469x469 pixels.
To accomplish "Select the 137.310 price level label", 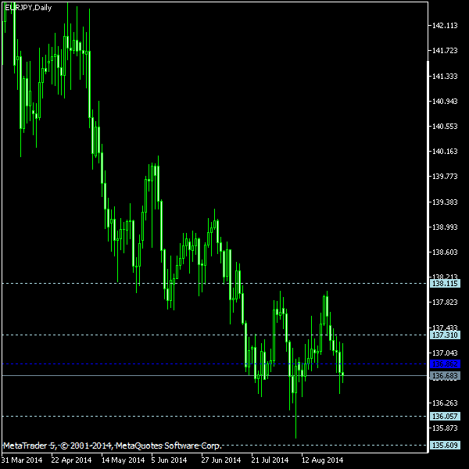I will click(x=445, y=335).
